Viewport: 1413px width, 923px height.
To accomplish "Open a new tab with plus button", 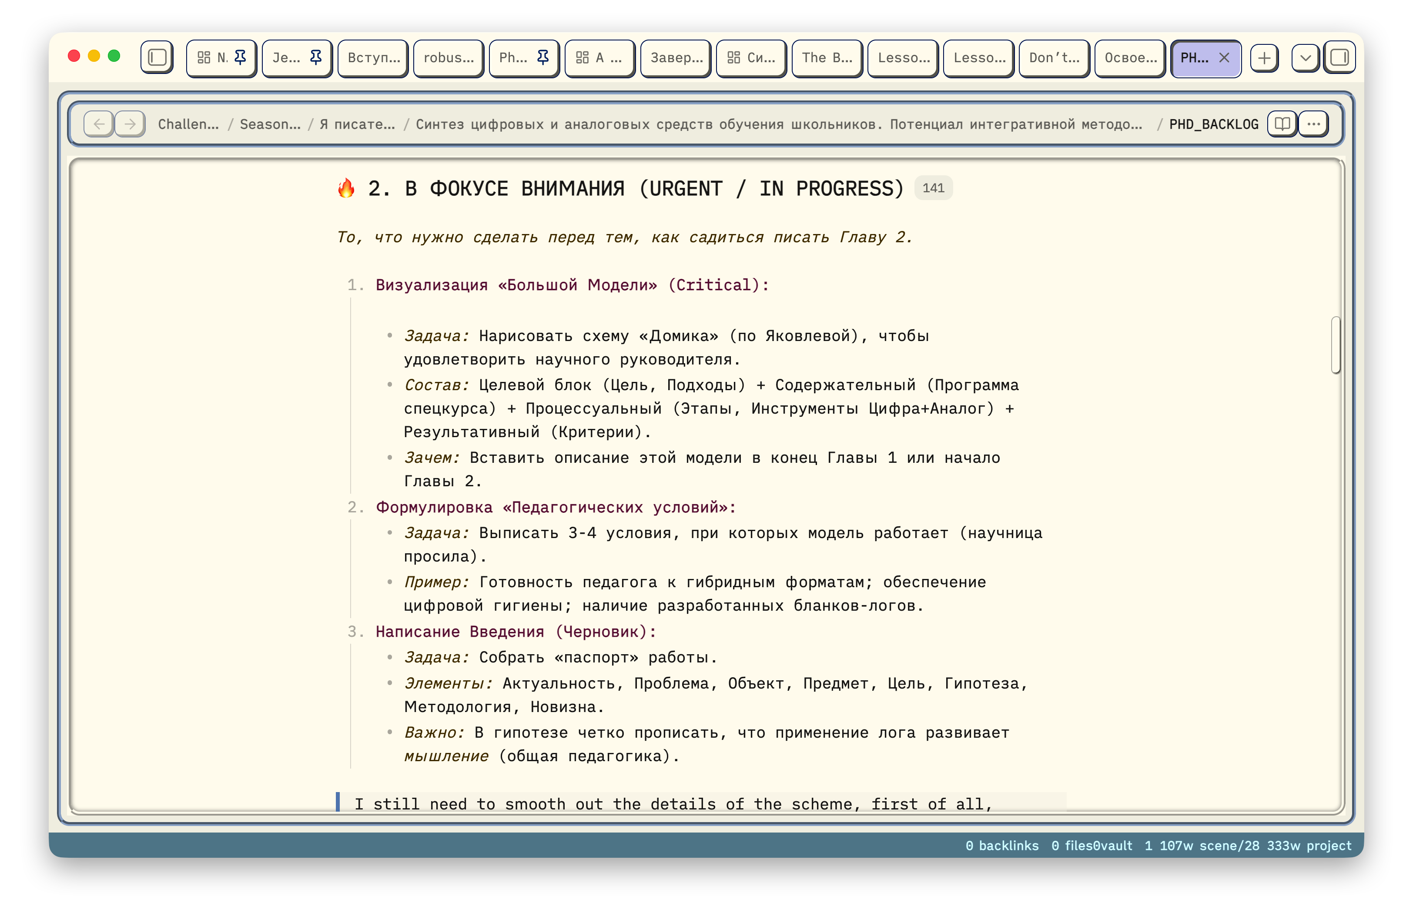I will pyautogui.click(x=1264, y=57).
